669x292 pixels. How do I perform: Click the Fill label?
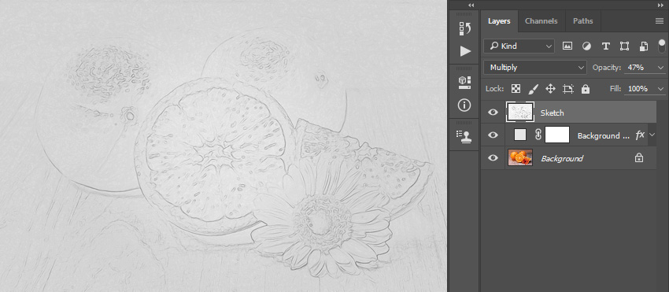pyautogui.click(x=616, y=89)
